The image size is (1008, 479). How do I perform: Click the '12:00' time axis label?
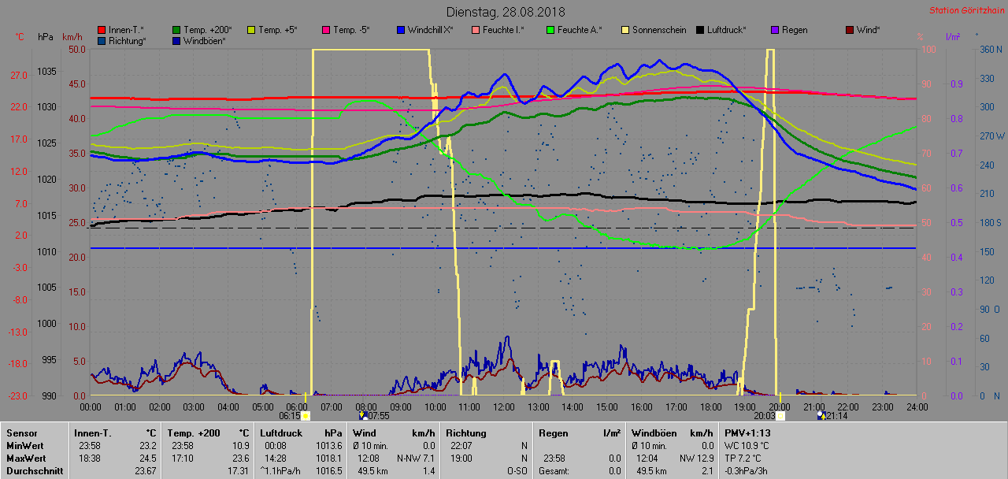[503, 406]
